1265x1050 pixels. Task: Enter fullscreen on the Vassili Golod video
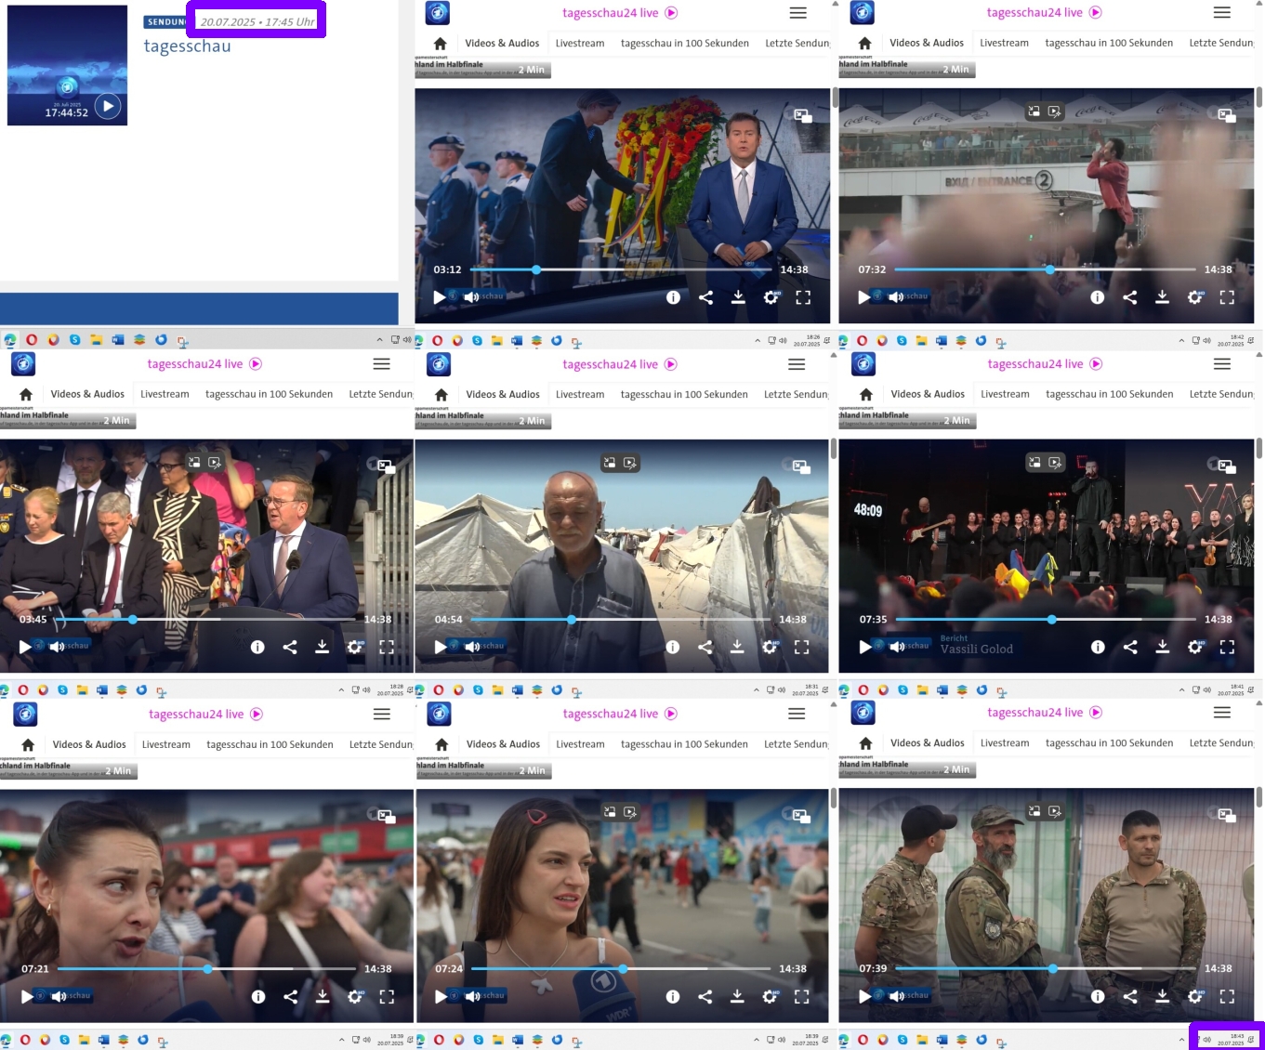(1227, 647)
